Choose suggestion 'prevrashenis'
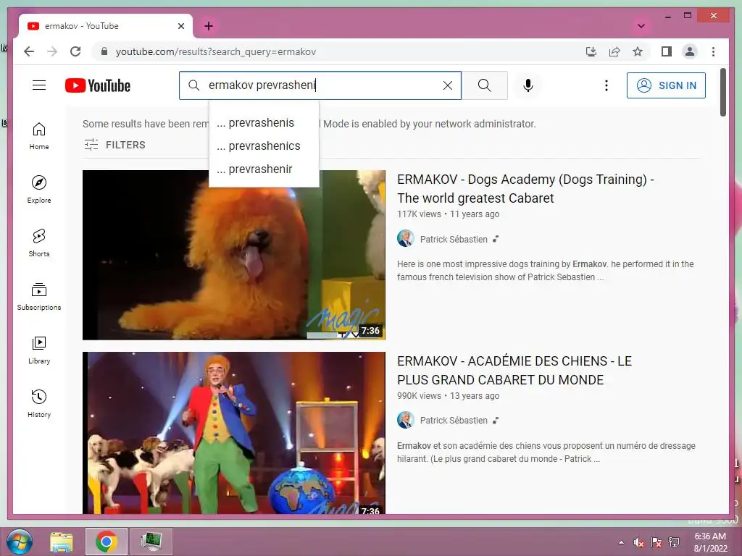Viewport: 742px width, 556px height. 264,123
